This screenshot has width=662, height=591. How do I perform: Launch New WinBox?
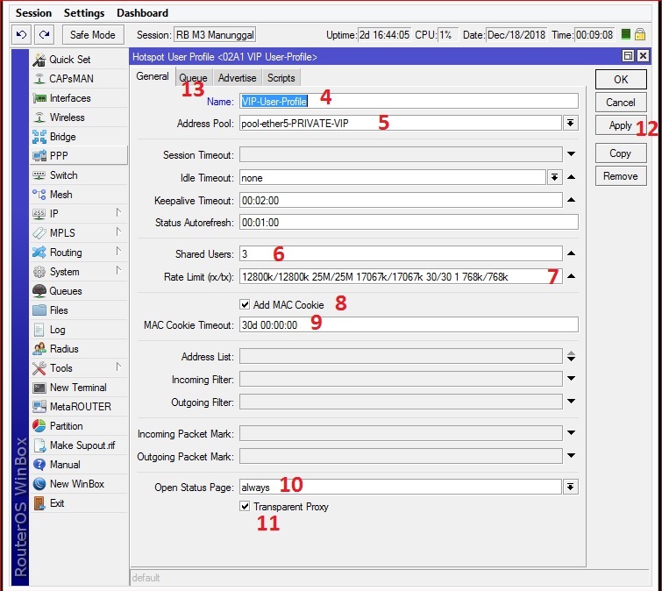click(x=79, y=484)
